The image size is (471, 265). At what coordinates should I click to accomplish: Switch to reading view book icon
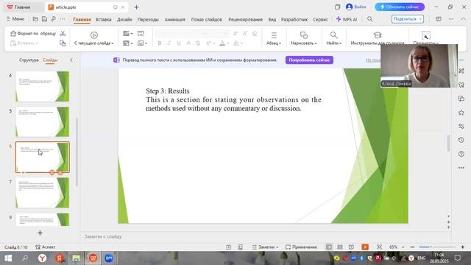coord(351,247)
